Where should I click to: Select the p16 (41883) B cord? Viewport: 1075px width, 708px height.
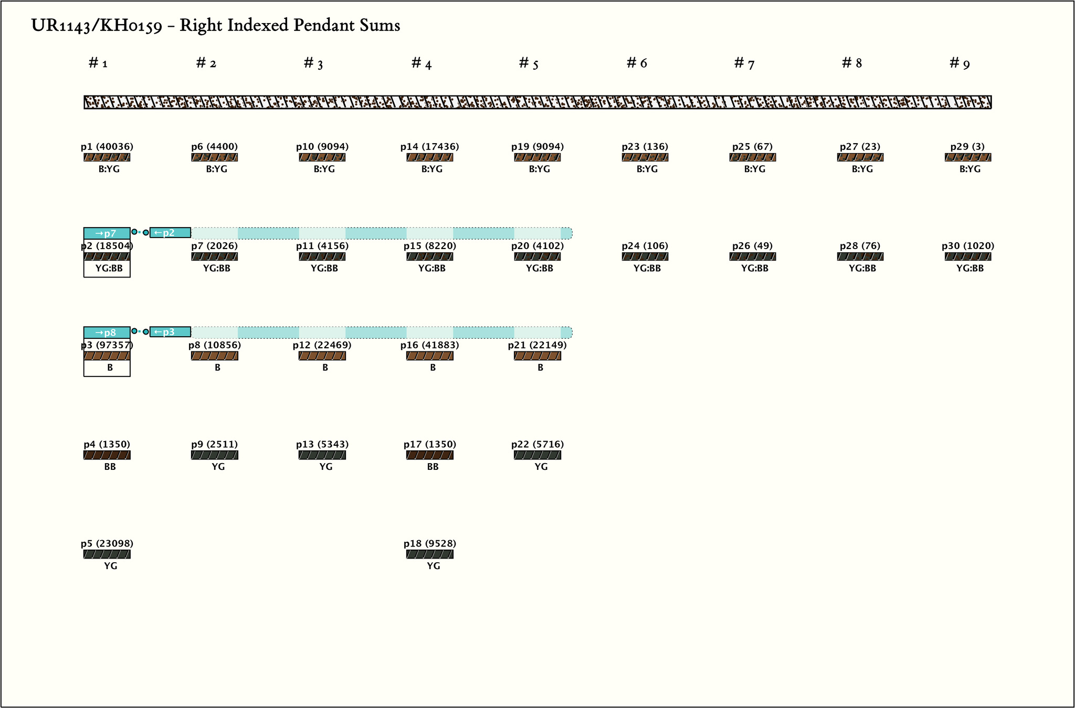point(429,356)
